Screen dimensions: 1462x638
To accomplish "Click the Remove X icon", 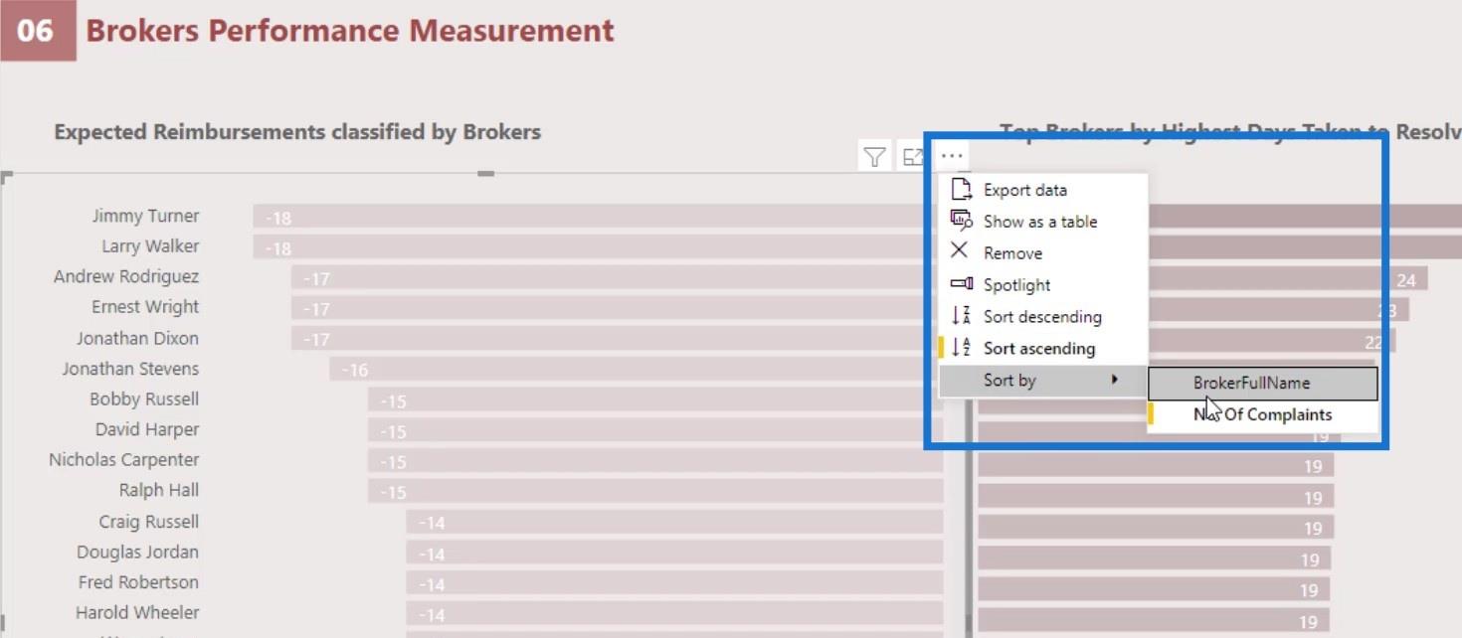I will click(959, 252).
